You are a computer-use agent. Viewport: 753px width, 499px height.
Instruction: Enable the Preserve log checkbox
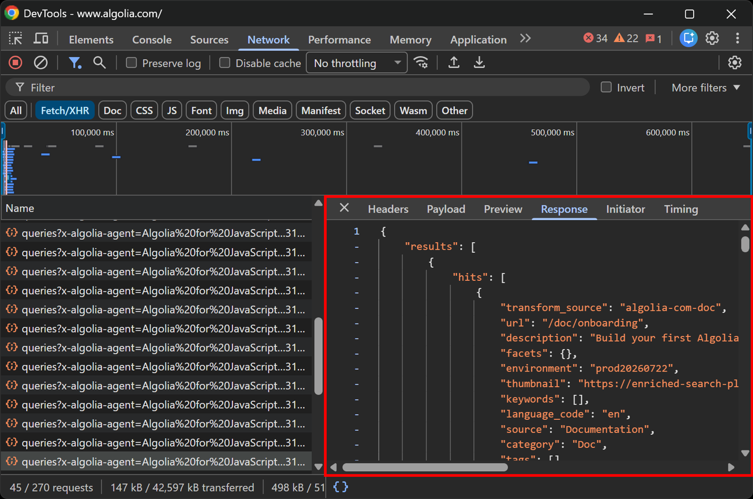[132, 63]
